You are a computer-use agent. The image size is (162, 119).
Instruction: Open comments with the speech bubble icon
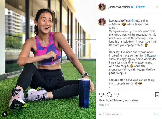[x=109, y=94]
